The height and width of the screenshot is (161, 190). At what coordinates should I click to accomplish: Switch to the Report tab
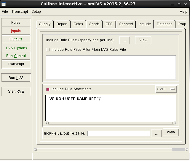click(x=62, y=24)
